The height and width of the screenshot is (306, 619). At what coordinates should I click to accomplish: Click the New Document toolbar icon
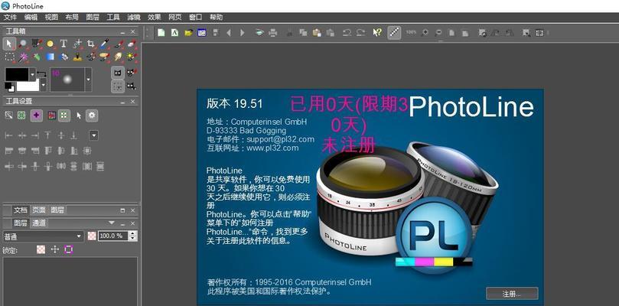tap(161, 33)
